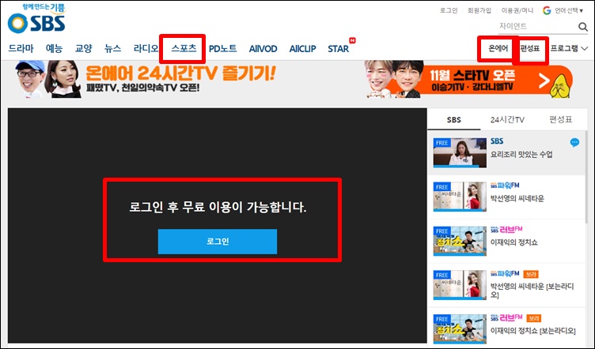595x349 pixels.
Task: Open the 뉴스 menu
Action: [x=112, y=48]
